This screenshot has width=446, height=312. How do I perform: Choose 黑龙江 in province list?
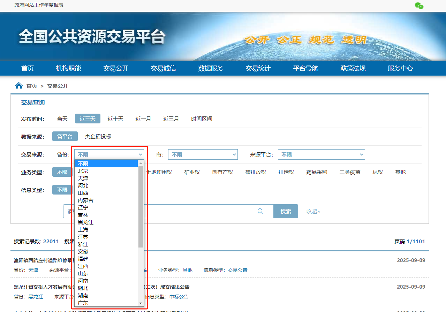(x=106, y=222)
